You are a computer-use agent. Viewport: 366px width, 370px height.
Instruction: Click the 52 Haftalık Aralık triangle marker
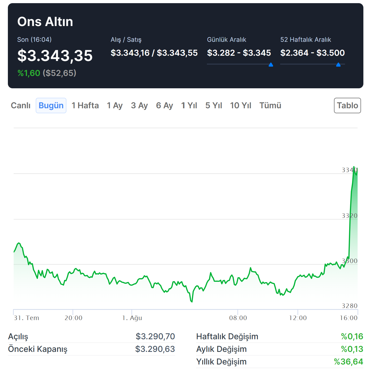[x=338, y=65]
